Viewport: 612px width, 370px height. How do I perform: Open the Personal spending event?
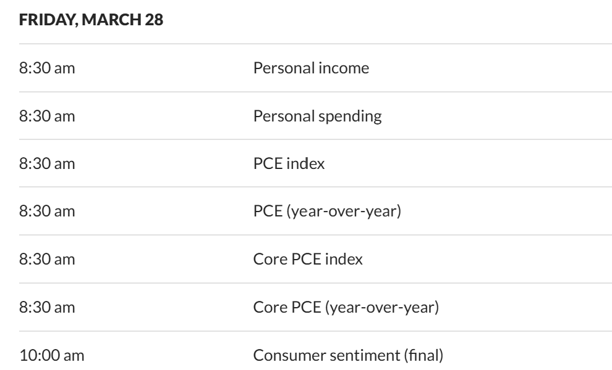317,115
